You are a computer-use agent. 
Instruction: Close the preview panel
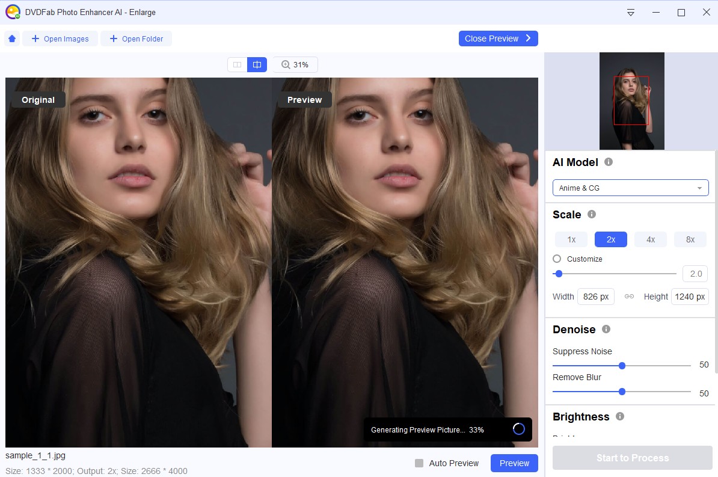(498, 38)
